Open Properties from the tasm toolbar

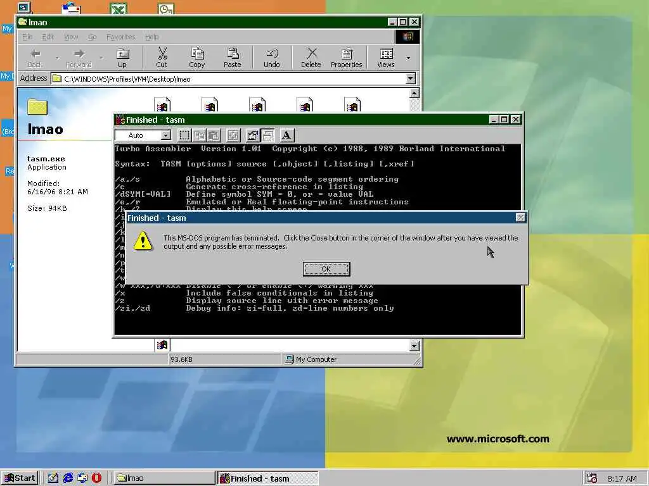(x=252, y=135)
